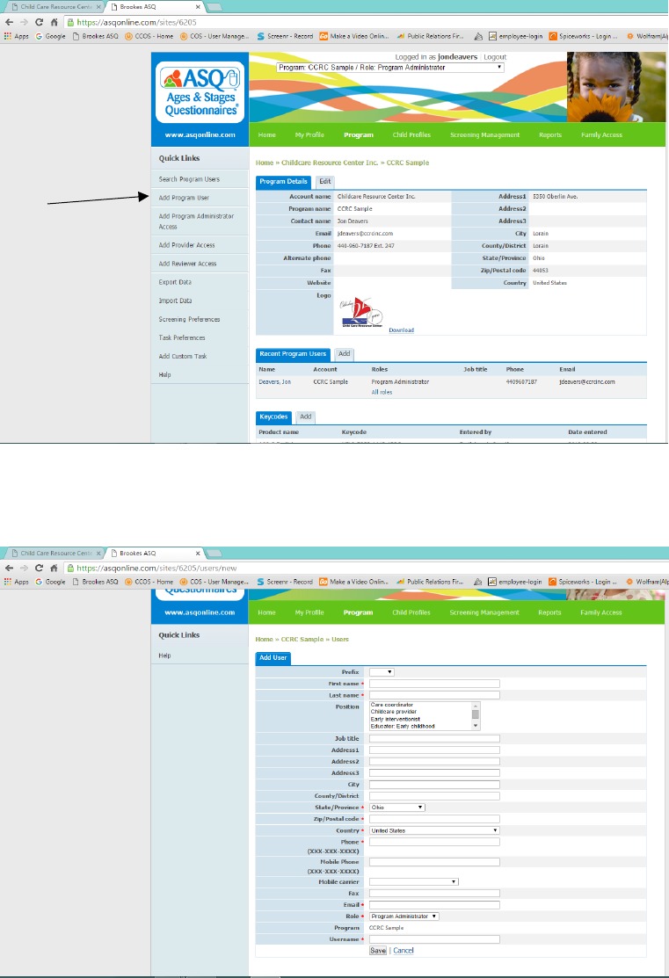
Task: Expand the Prefix dropdown in Add User form
Action: click(x=382, y=672)
